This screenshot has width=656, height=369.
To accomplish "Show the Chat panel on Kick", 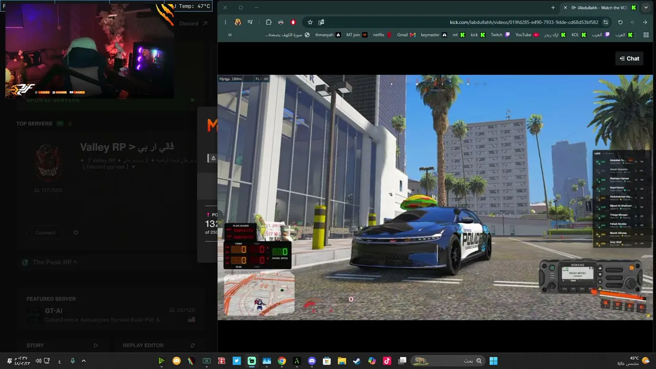I will coord(629,58).
